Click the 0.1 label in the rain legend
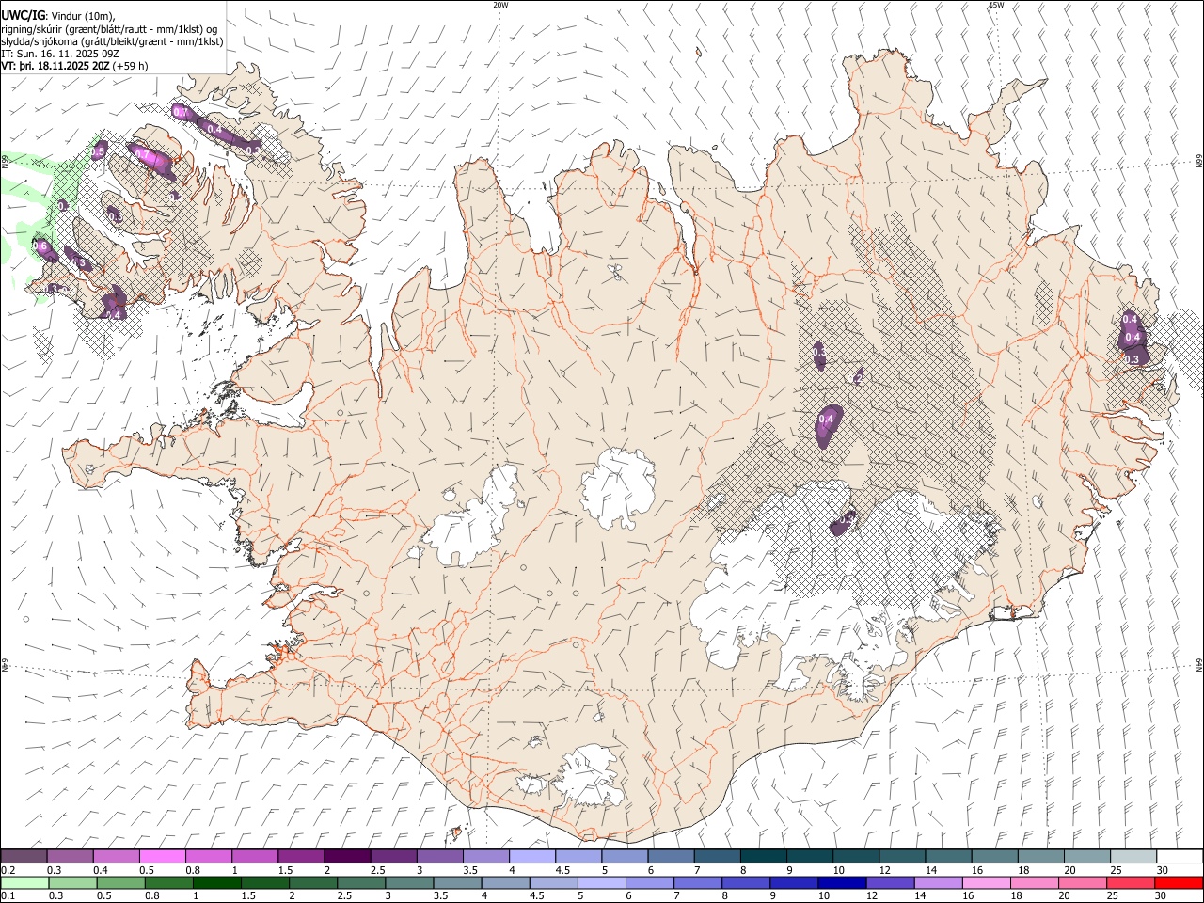 coord(8,896)
